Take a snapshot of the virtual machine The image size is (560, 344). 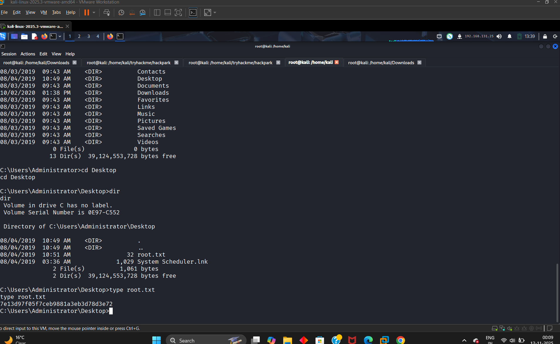pos(121,13)
